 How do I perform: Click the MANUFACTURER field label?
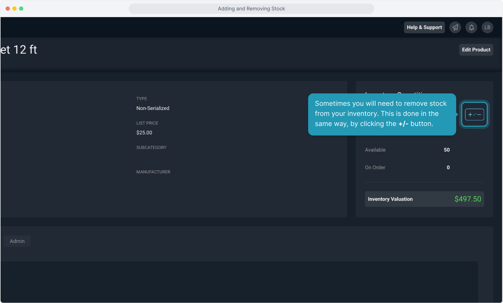[153, 172]
